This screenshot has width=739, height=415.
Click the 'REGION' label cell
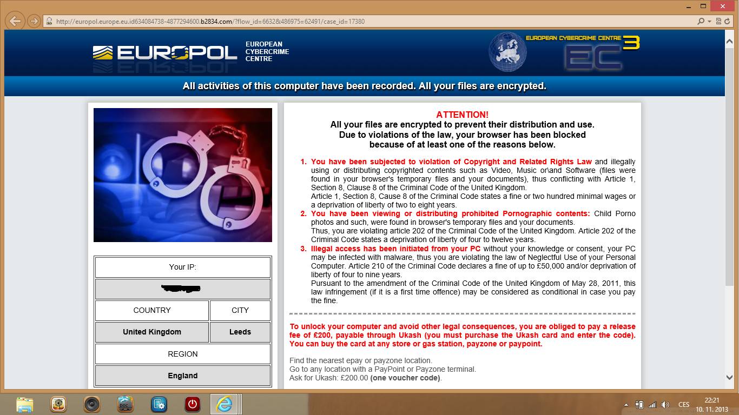(183, 354)
